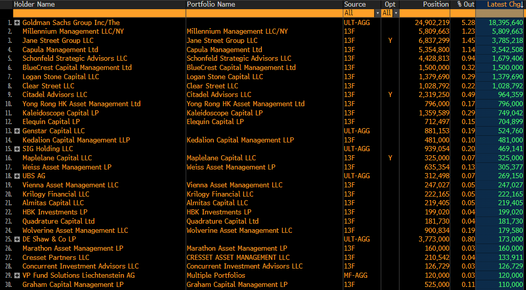This screenshot has height=290, width=526.
Task: Select holder Concurrent Investment Advisors LLC
Action: 80,267
